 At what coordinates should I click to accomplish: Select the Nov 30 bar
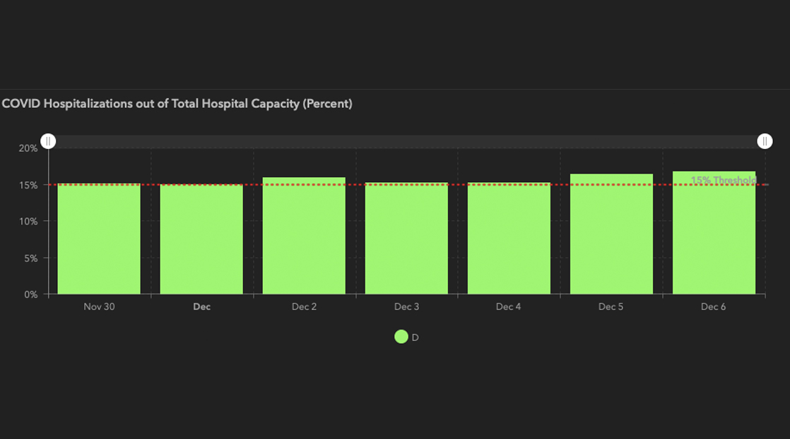pos(99,239)
